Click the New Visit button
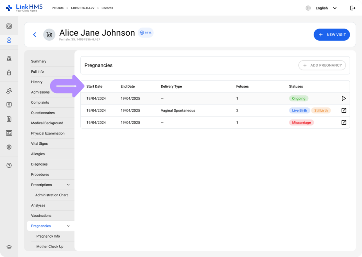362x257 pixels. (332, 35)
